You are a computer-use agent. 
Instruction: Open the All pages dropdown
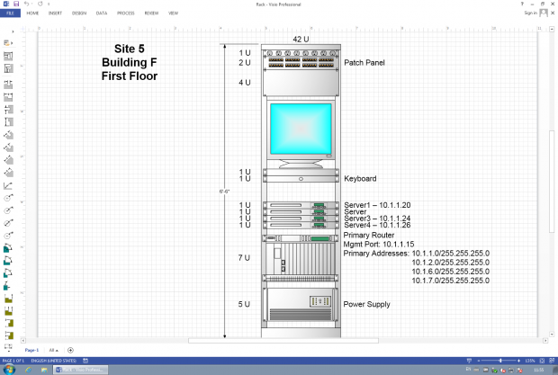point(53,350)
